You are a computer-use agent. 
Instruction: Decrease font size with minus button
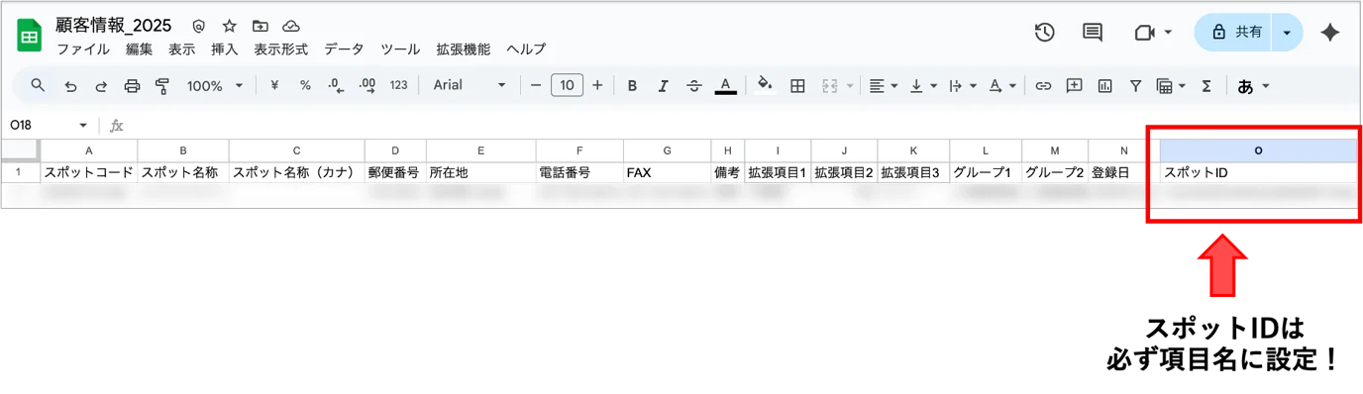(x=536, y=86)
